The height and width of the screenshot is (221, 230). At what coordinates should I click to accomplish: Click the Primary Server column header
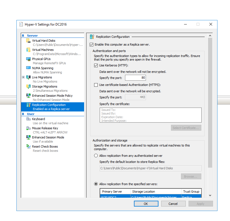tap(115, 192)
